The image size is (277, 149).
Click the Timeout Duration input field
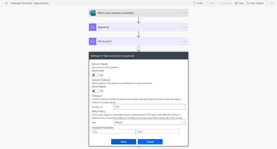click(x=149, y=107)
